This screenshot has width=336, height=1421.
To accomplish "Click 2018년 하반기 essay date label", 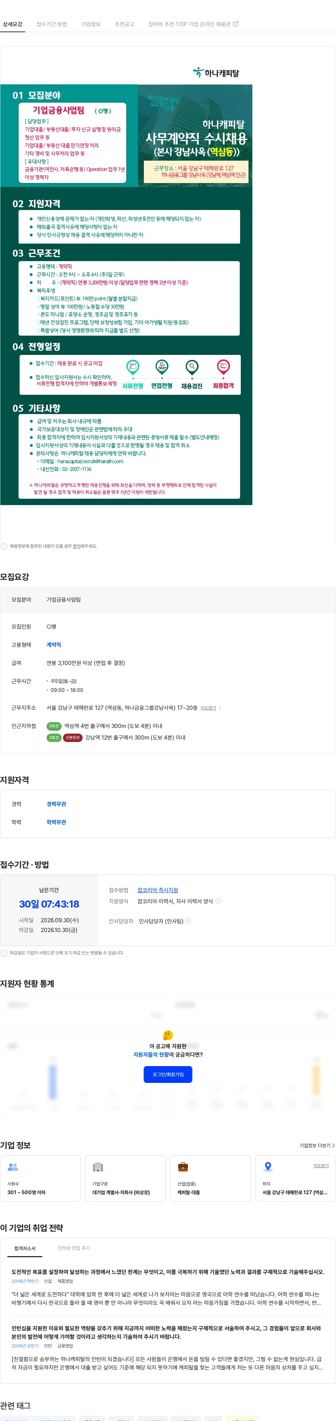I will point(25,1281).
